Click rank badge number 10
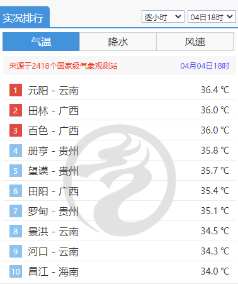 click(x=16, y=271)
